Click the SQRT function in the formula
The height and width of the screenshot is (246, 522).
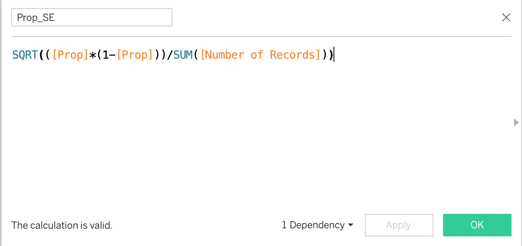(x=25, y=55)
